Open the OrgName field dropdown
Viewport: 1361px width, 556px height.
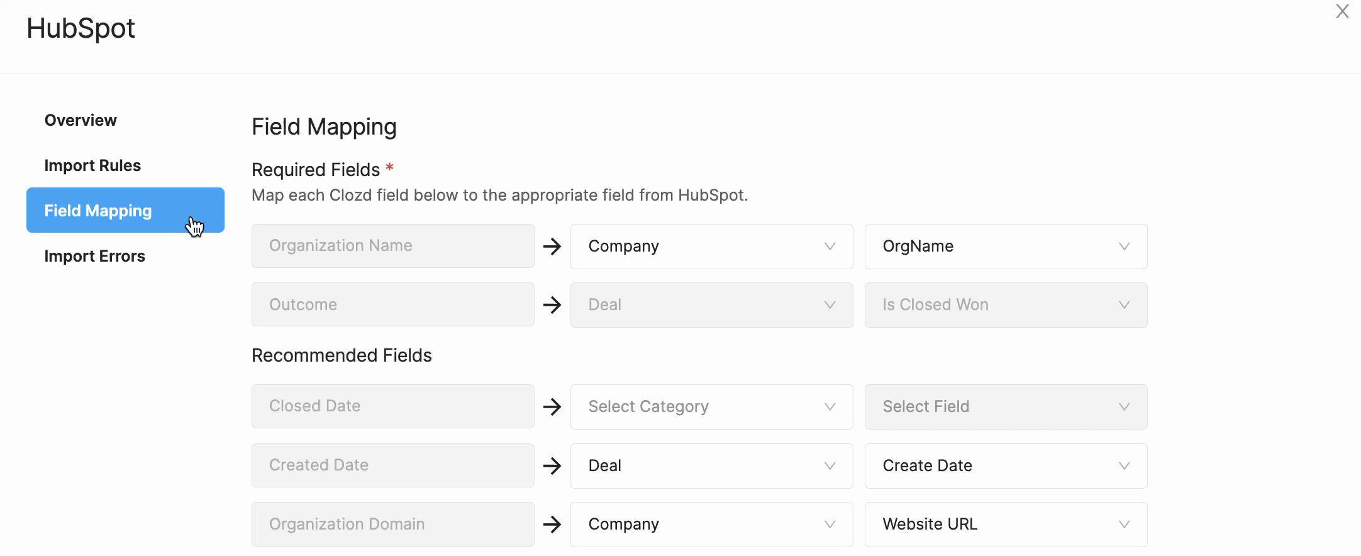click(x=1006, y=247)
